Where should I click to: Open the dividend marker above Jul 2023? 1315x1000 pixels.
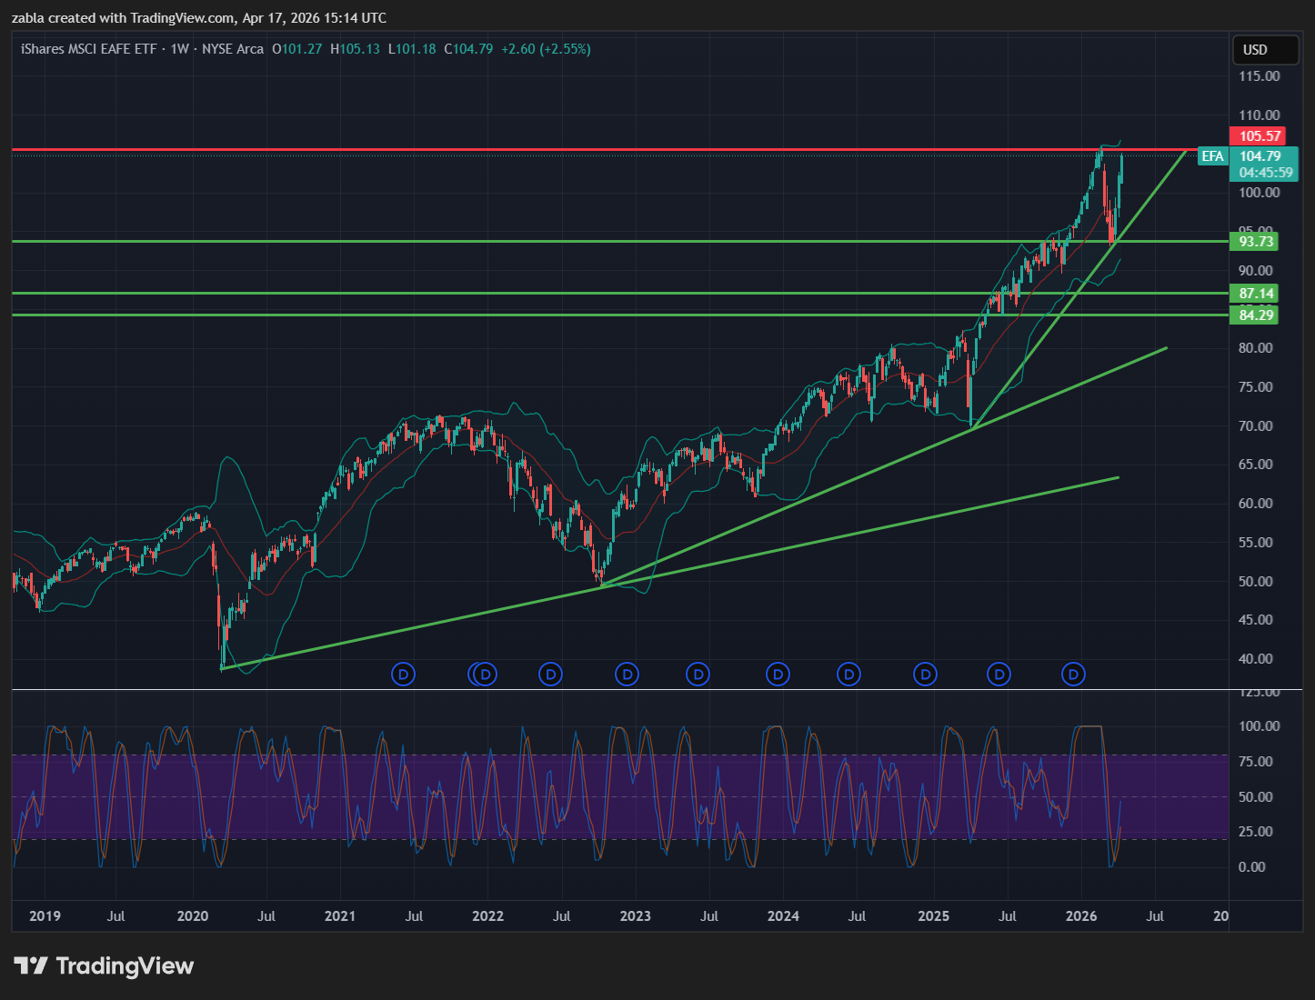[698, 675]
